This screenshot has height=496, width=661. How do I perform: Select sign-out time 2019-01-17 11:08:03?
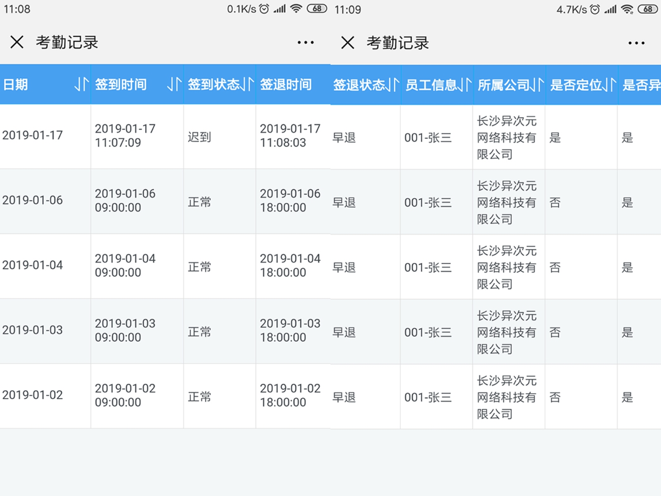point(290,136)
